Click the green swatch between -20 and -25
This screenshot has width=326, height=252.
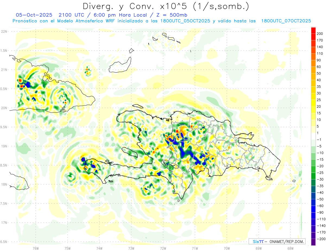(314, 170)
